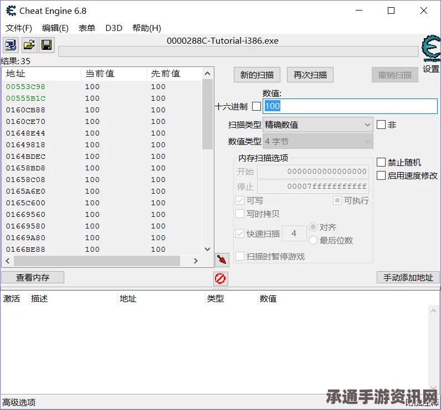Open 高级选项 advanced options

[19, 402]
